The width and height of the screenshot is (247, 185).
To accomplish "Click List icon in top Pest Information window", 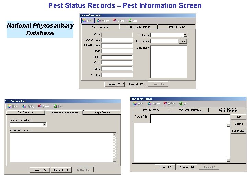I will pyautogui.click(x=132, y=21).
